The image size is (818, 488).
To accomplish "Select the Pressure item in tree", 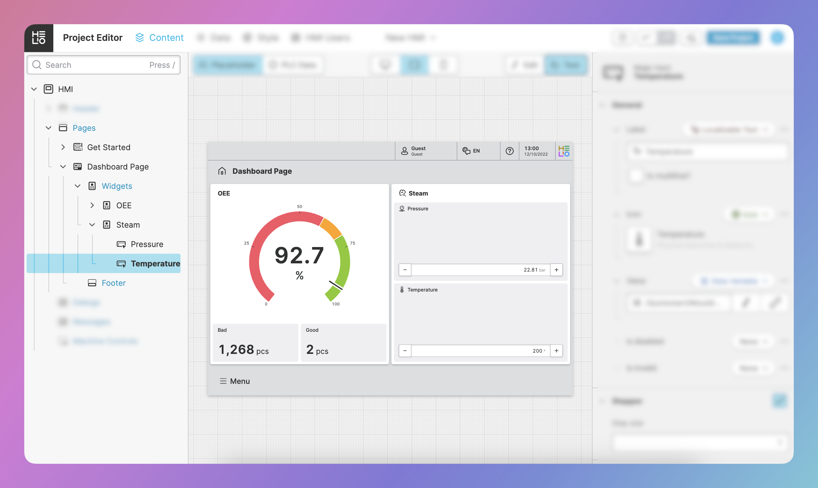I will [147, 244].
